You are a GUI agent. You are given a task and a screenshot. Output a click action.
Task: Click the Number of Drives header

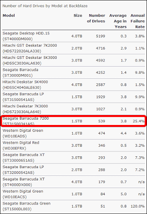click(96, 18)
